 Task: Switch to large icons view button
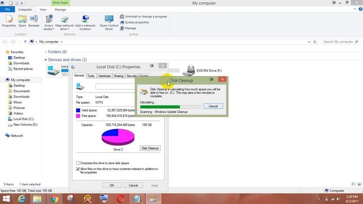click(x=360, y=184)
